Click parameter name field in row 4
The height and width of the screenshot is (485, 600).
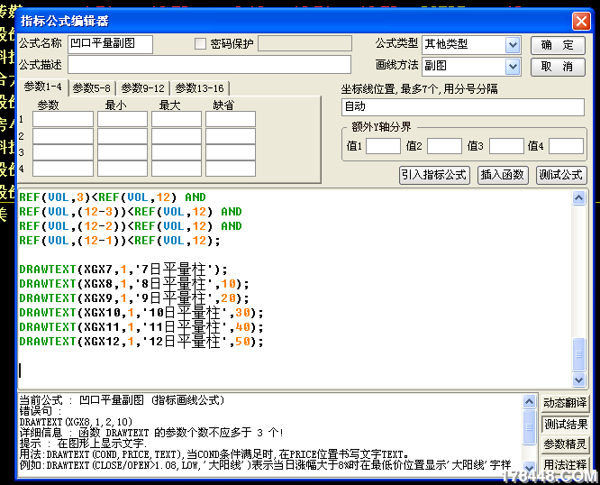coord(63,169)
